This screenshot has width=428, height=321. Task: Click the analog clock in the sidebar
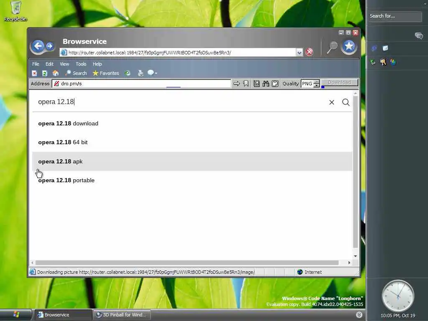(398, 296)
